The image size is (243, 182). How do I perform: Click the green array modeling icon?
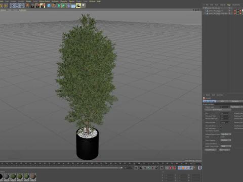64,6
